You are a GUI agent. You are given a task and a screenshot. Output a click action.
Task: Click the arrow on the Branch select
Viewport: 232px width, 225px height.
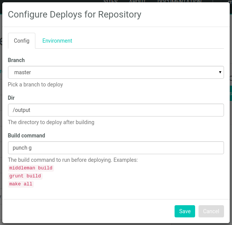[x=220, y=72]
